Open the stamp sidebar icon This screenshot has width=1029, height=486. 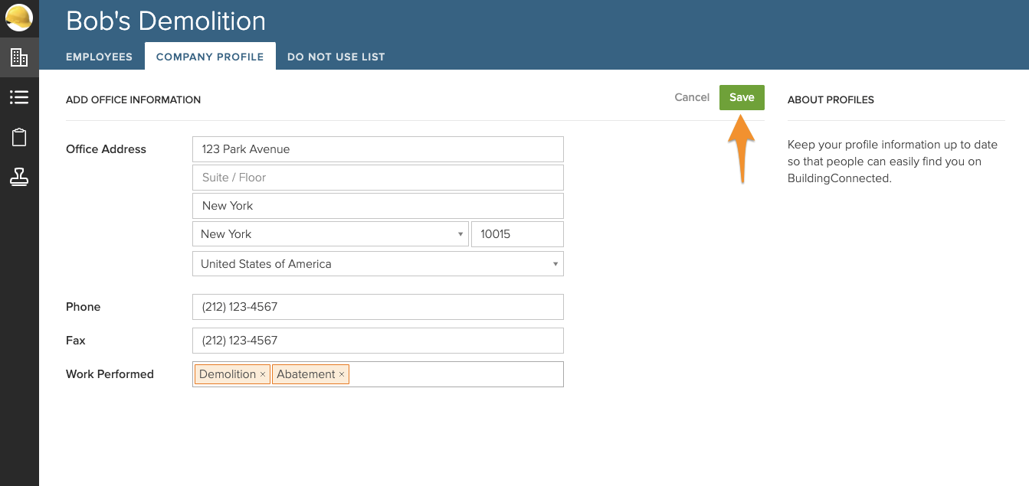pyautogui.click(x=19, y=178)
